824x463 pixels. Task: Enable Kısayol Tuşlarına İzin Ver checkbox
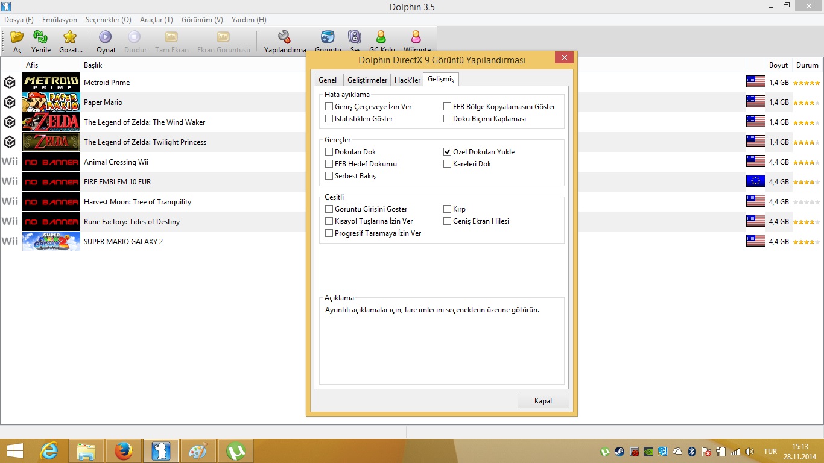click(x=329, y=221)
